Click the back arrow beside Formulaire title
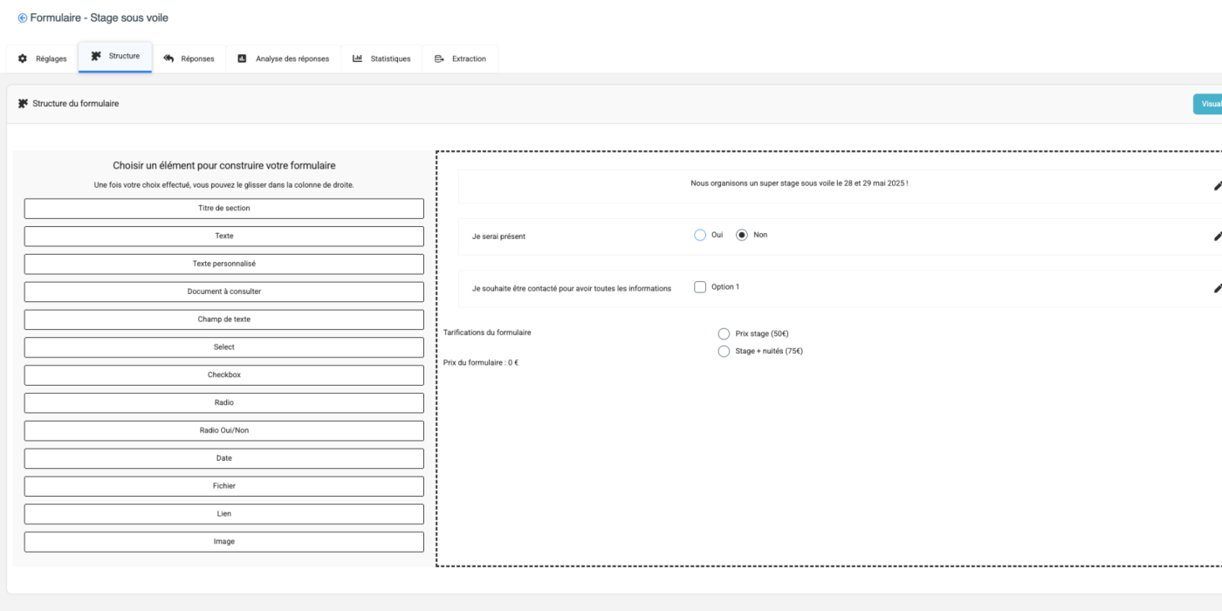Viewport: 1222px width, 611px height. (22, 18)
